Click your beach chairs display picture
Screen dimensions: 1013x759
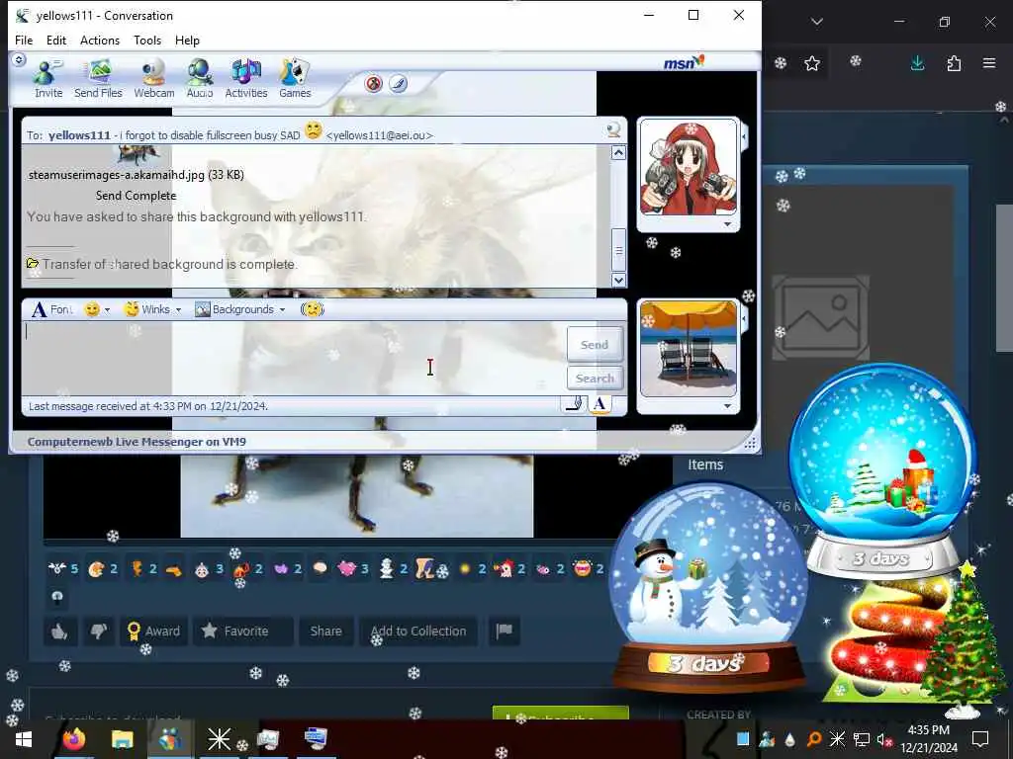[689, 349]
